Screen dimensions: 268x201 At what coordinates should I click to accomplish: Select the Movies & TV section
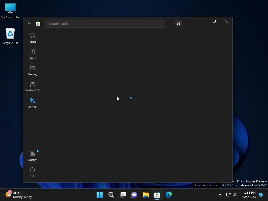click(x=32, y=87)
